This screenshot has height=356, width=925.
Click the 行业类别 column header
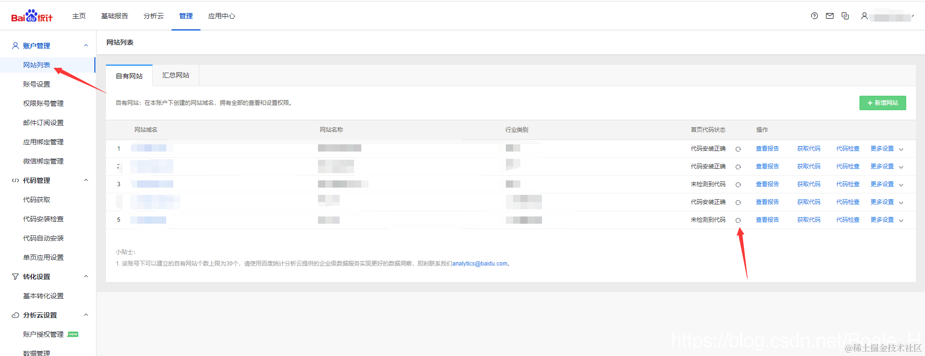click(x=517, y=130)
